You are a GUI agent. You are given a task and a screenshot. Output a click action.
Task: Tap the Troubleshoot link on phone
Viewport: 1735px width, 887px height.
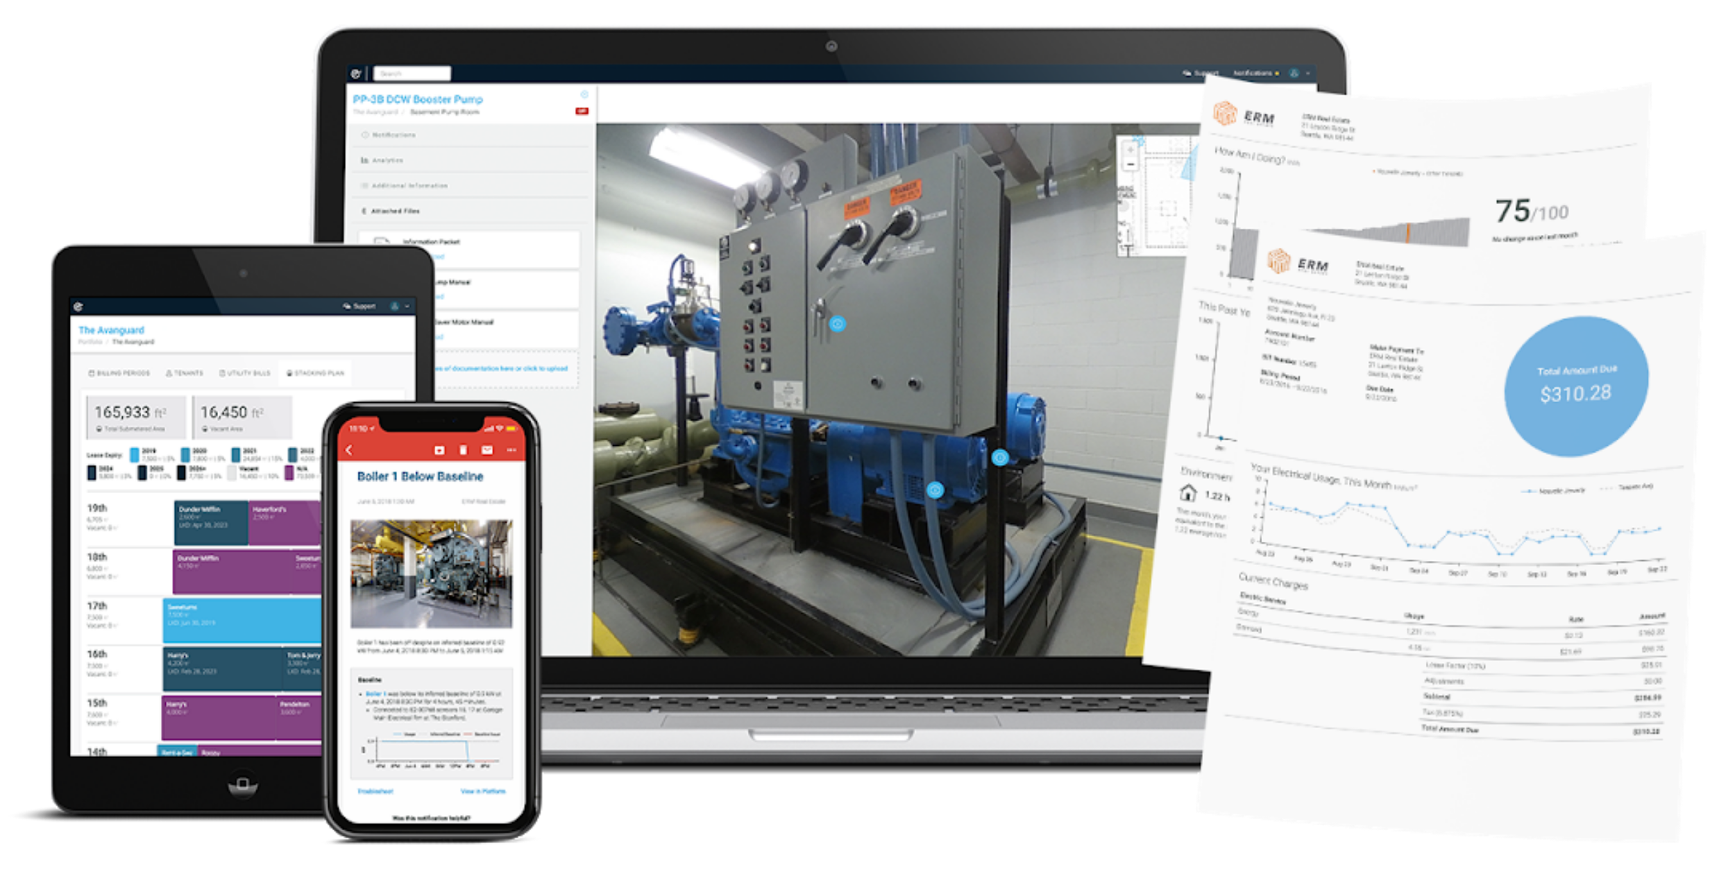[x=375, y=791]
